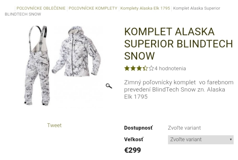This screenshot has height=160, width=238.
Task: Click the product title Komplet Alaska Superior
Action: coord(179,44)
